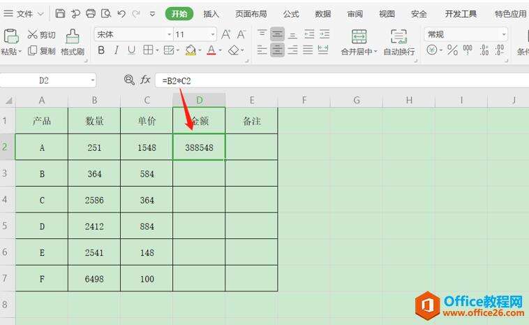Apply justify alignment
Viewport: 529px width, 325px height.
[x=308, y=50]
